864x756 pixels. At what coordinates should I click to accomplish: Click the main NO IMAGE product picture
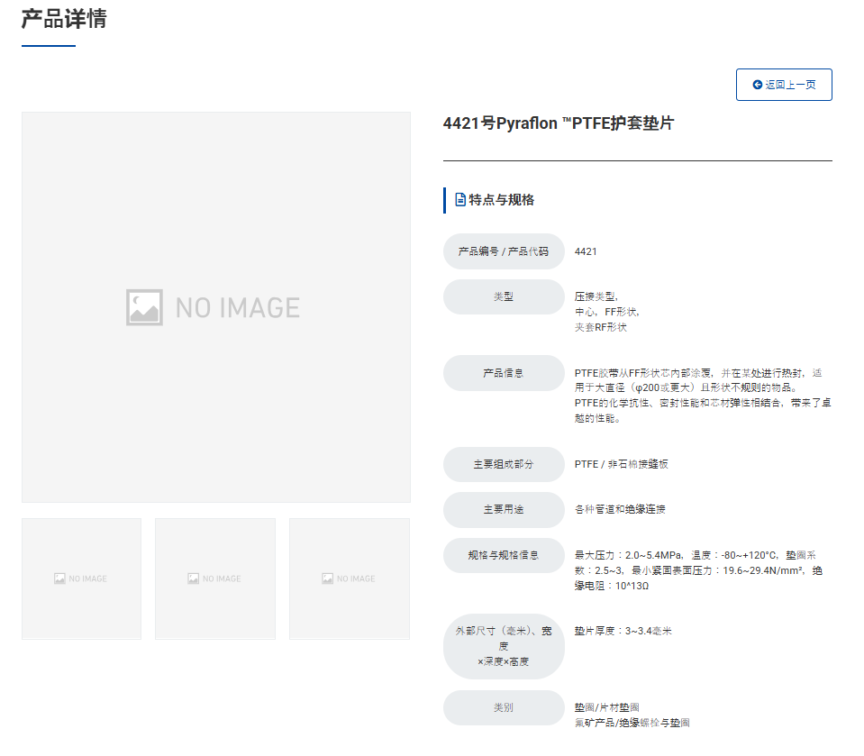point(216,307)
